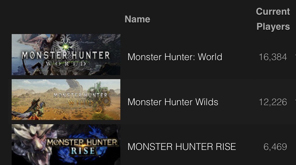Click the 'WORLD' subtitle in first banner
The height and width of the screenshot is (165, 296).
pyautogui.click(x=66, y=64)
